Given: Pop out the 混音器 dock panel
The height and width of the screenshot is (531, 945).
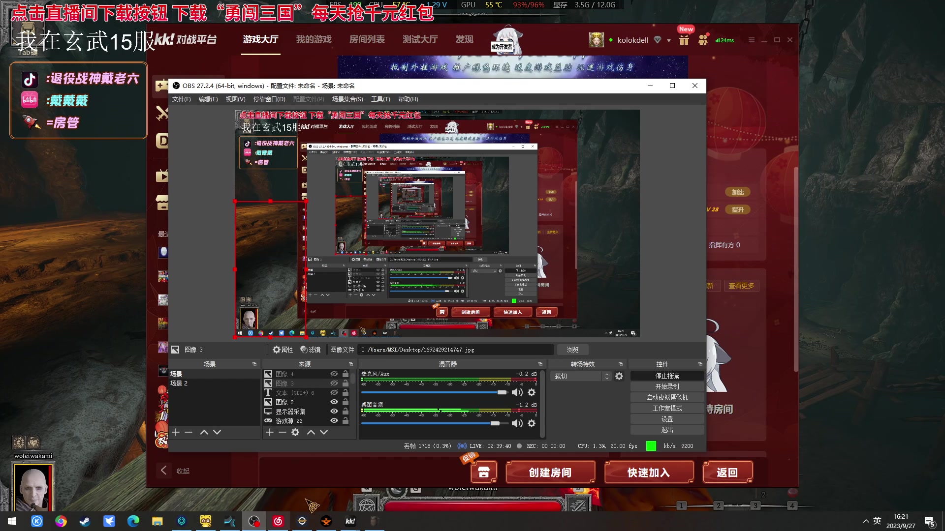Looking at the screenshot, I should pos(540,364).
